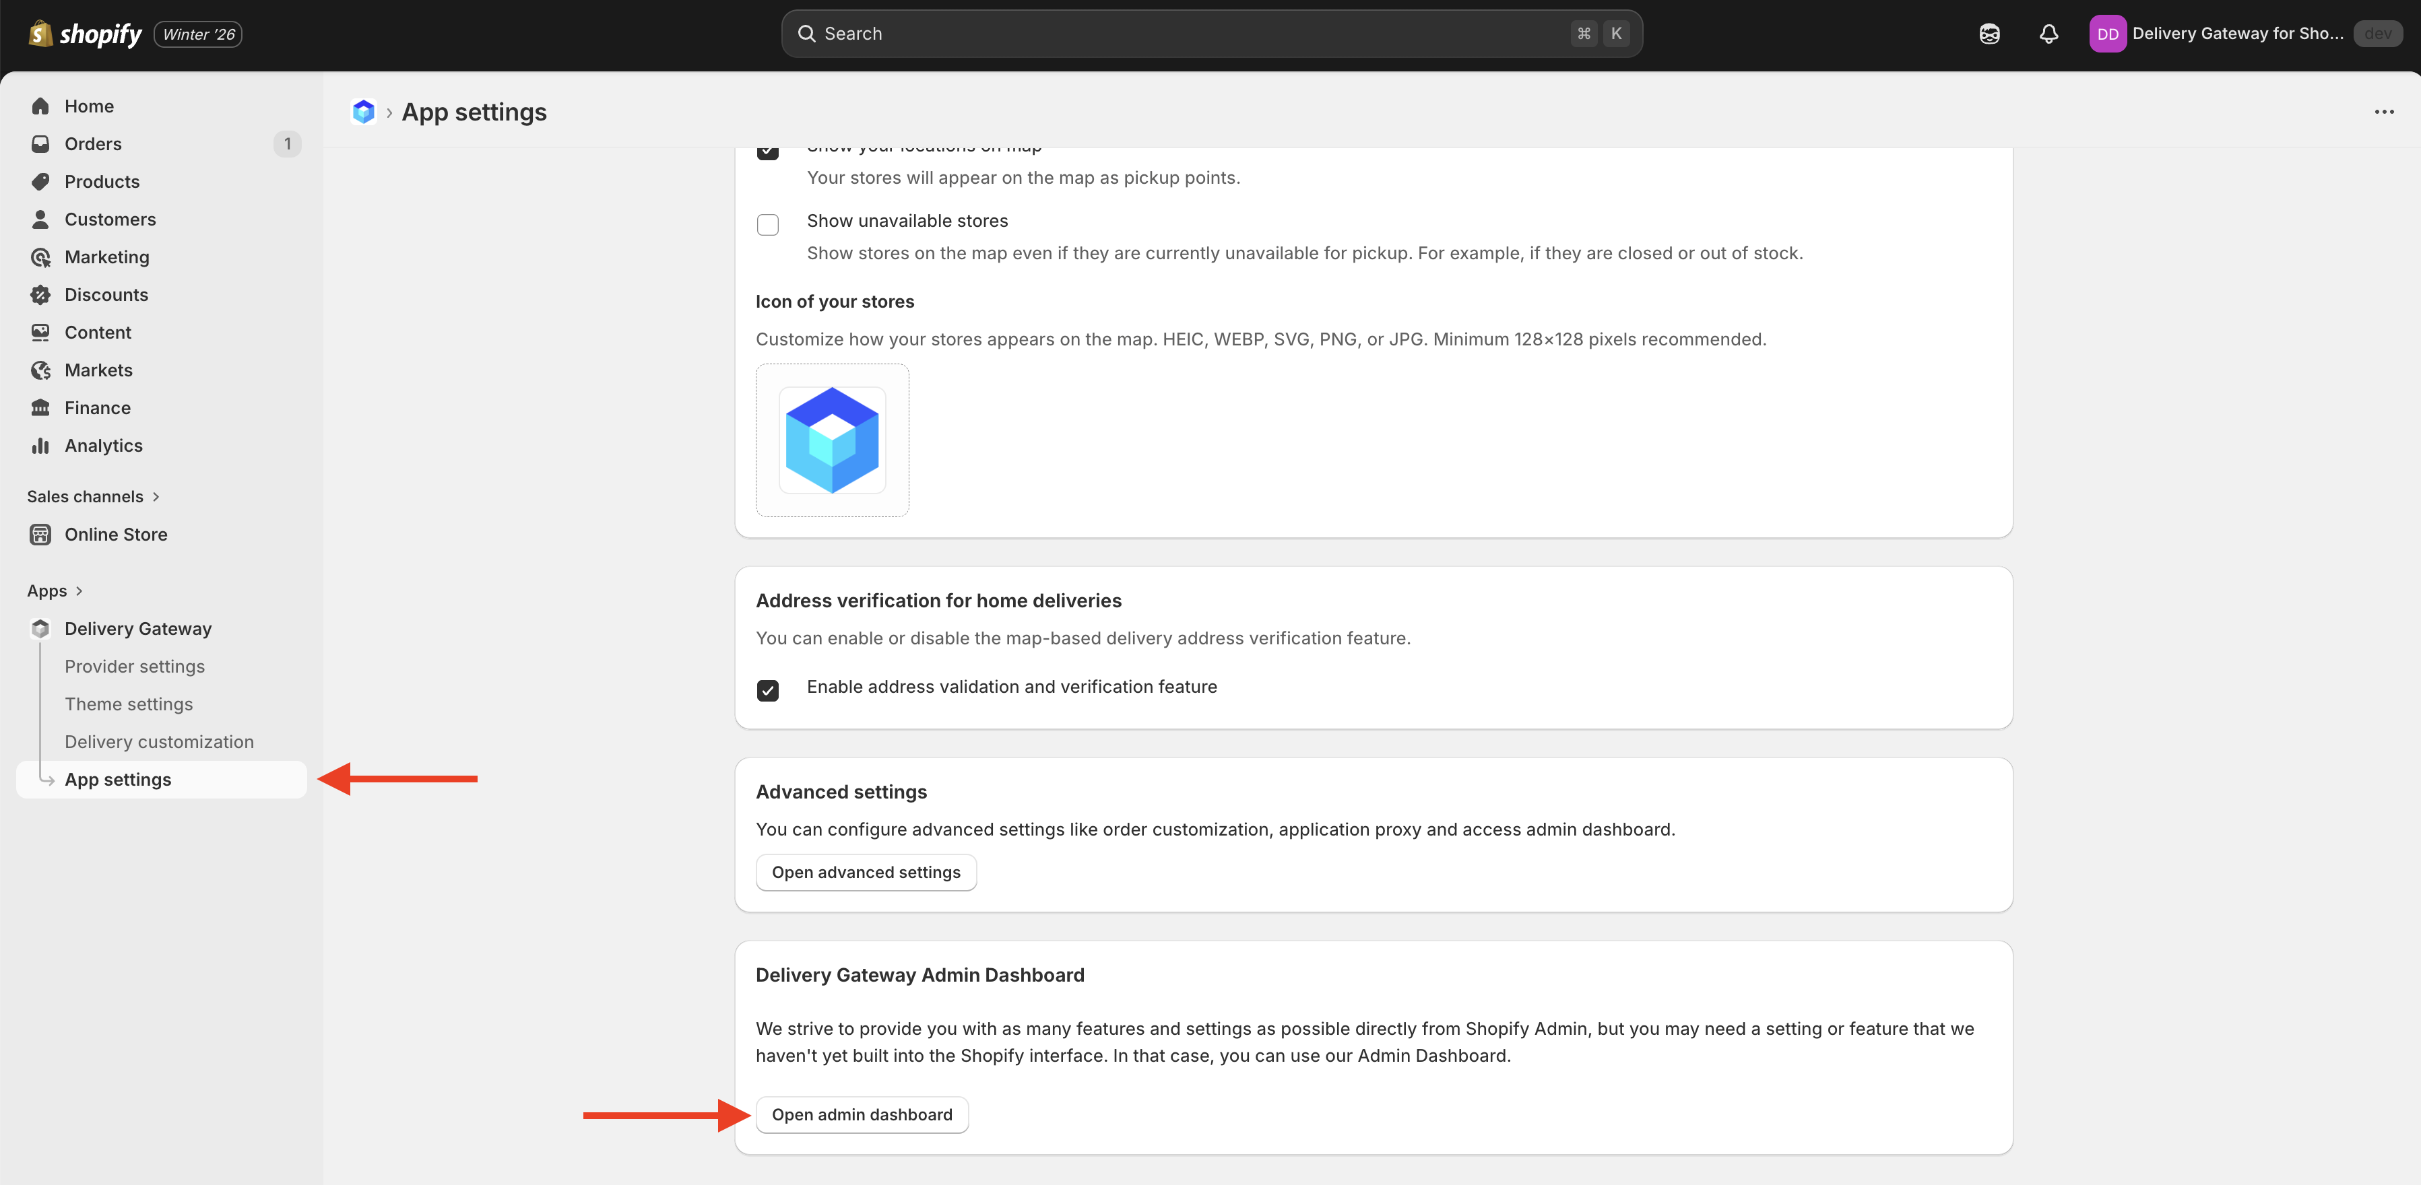The image size is (2421, 1185).
Task: Click the Shopify logo in header
Action: 86,34
